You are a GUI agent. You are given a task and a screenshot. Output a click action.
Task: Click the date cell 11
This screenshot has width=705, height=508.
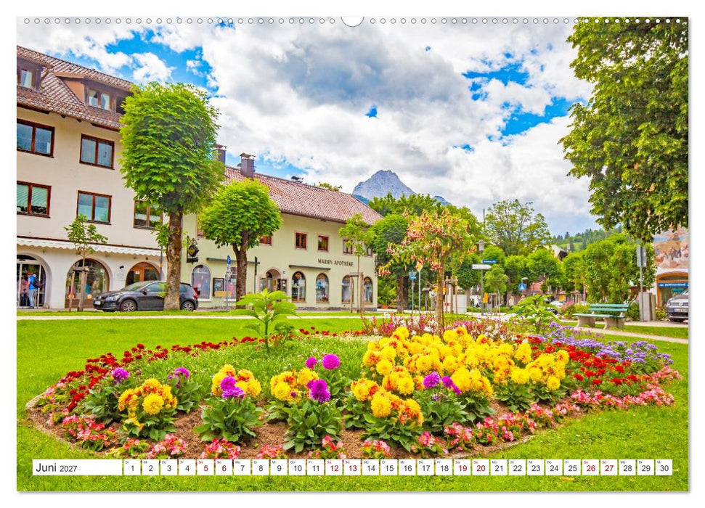click(x=316, y=467)
